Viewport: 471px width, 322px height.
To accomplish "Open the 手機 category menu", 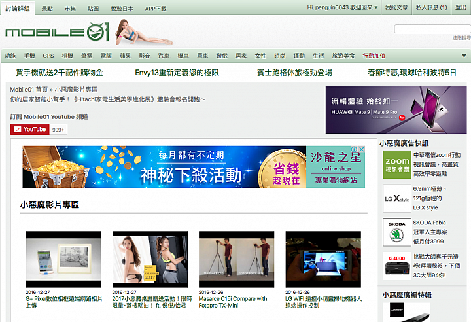I will point(29,56).
